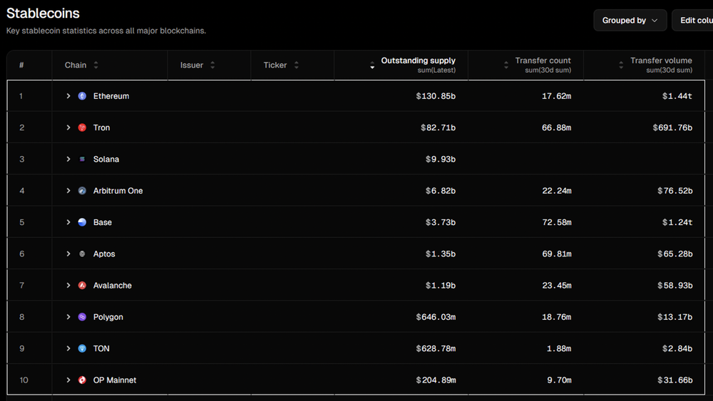Click the Transfer volume column header
Image resolution: width=713 pixels, height=401 pixels.
(x=661, y=61)
